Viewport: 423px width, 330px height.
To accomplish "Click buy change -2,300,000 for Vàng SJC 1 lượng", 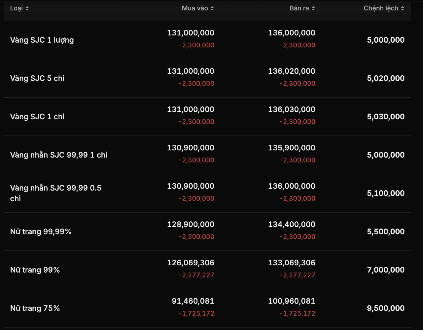I will (x=196, y=45).
